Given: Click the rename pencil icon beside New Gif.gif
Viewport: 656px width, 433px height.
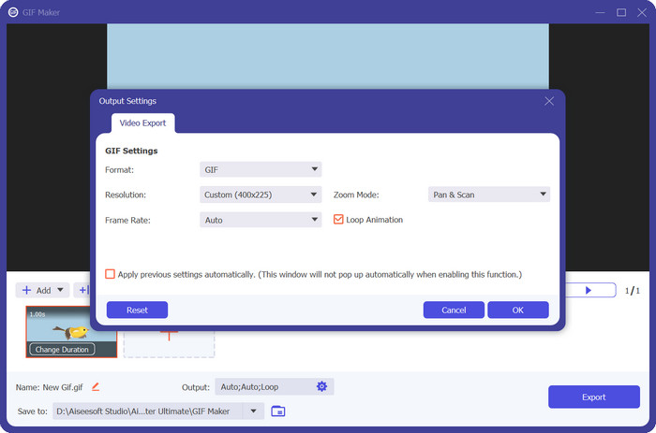Looking at the screenshot, I should pyautogui.click(x=96, y=386).
